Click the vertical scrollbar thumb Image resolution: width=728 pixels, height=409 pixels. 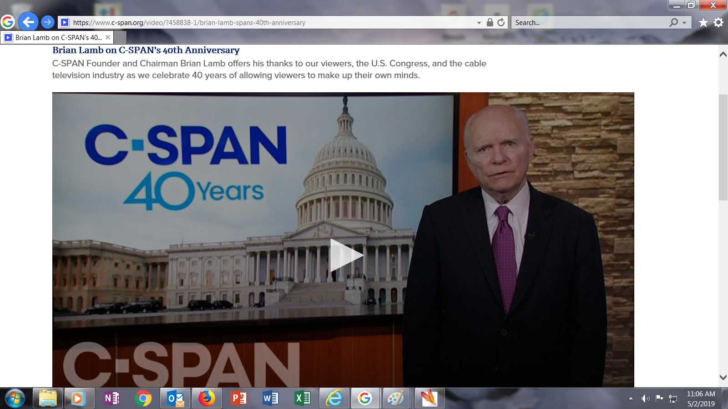click(723, 148)
